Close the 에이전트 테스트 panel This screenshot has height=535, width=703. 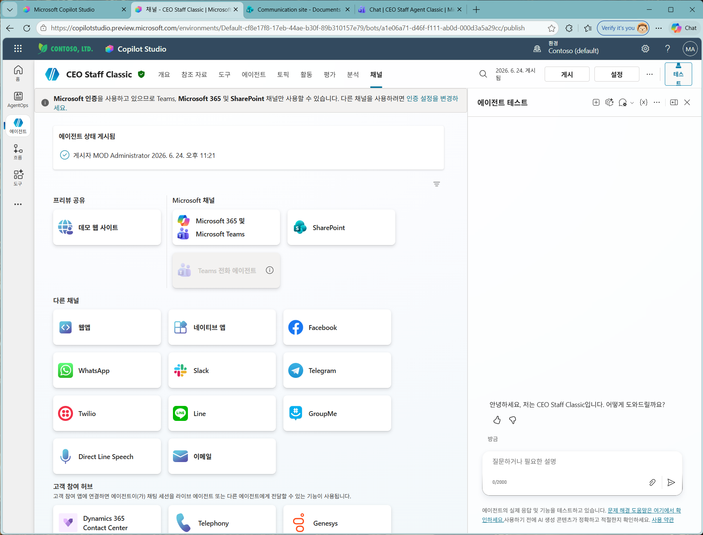pos(687,103)
